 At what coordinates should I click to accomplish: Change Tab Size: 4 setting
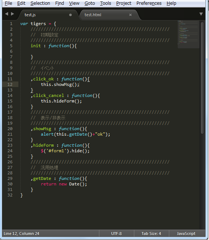coord(151,233)
